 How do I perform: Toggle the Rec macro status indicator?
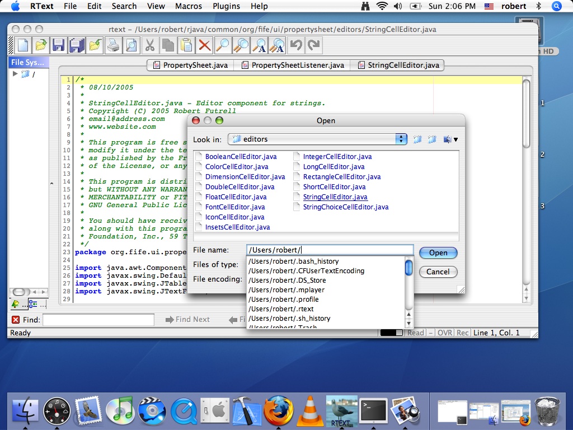[x=462, y=333]
